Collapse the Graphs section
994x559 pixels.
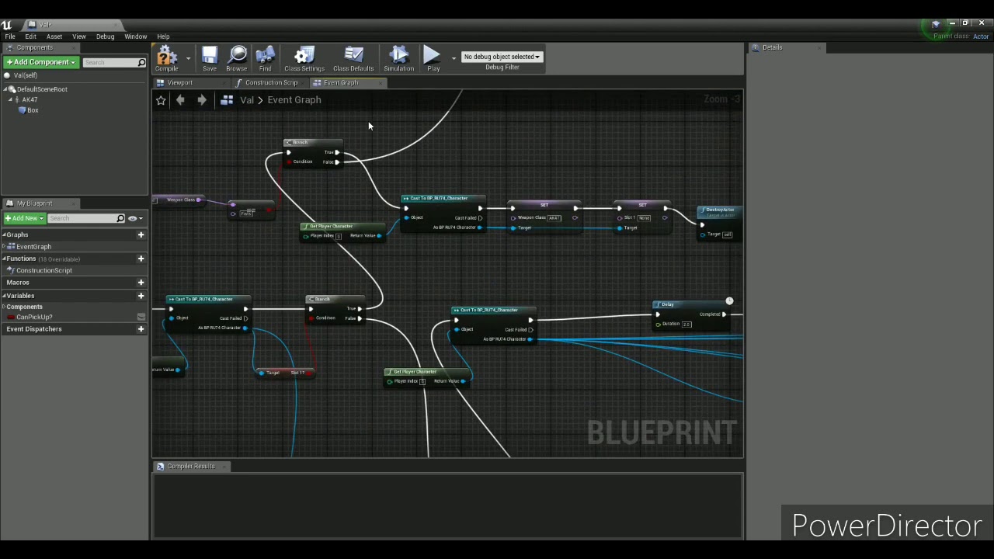[4, 234]
